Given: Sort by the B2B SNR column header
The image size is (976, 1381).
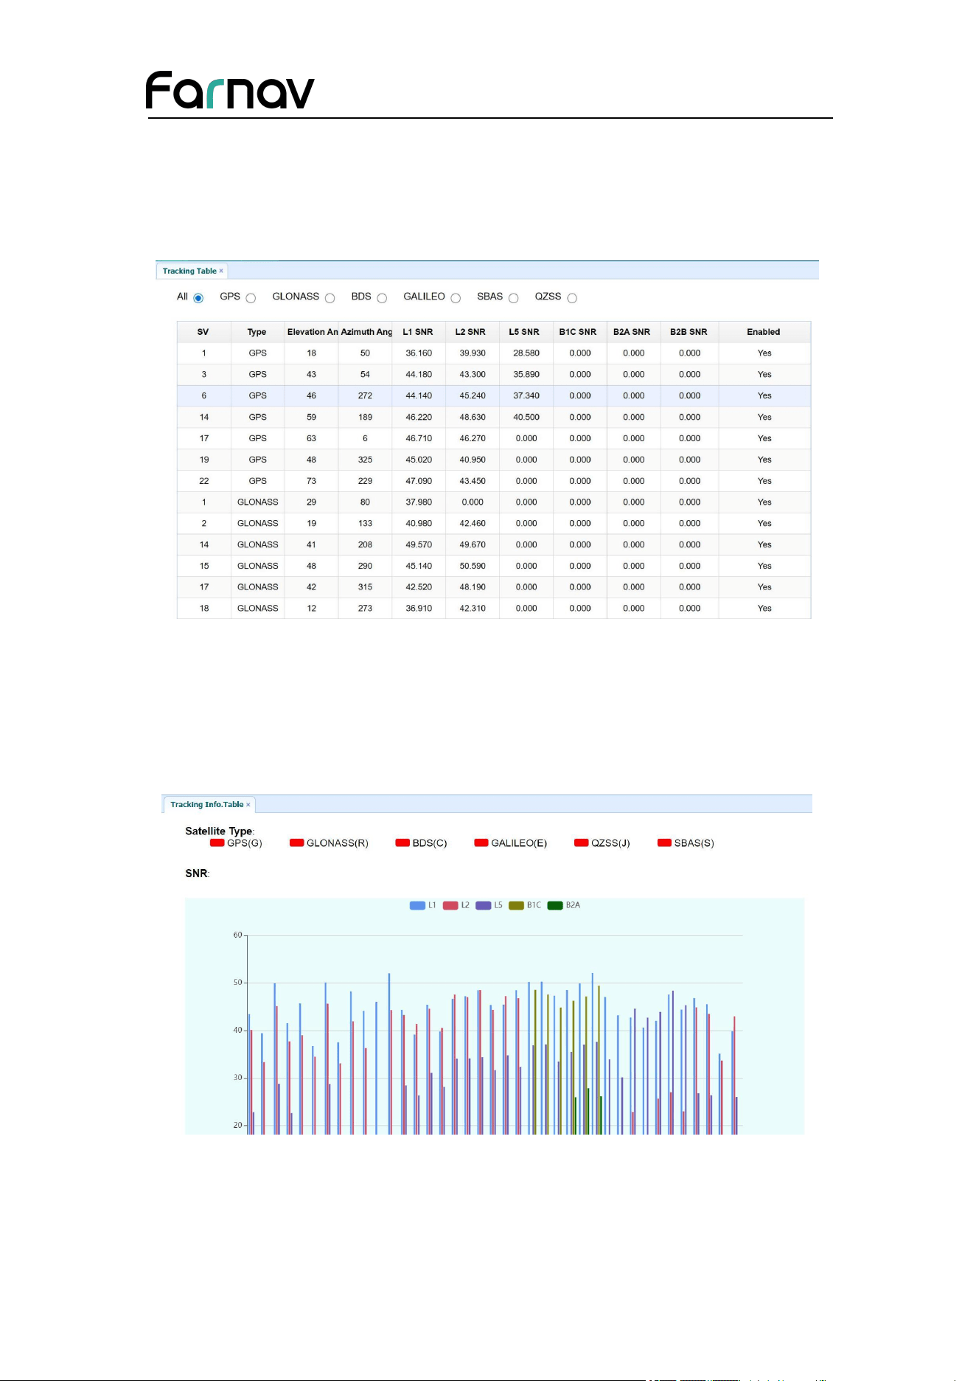Looking at the screenshot, I should click(689, 332).
